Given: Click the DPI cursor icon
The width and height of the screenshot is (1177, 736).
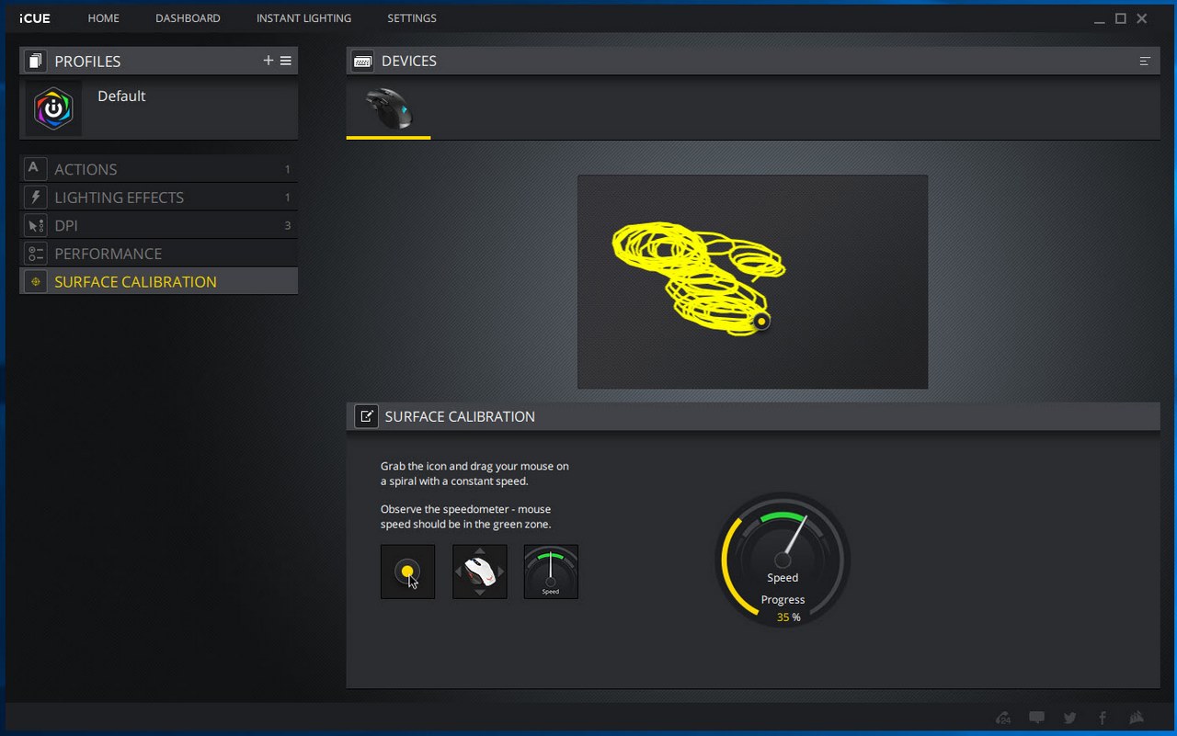Looking at the screenshot, I should tap(35, 225).
